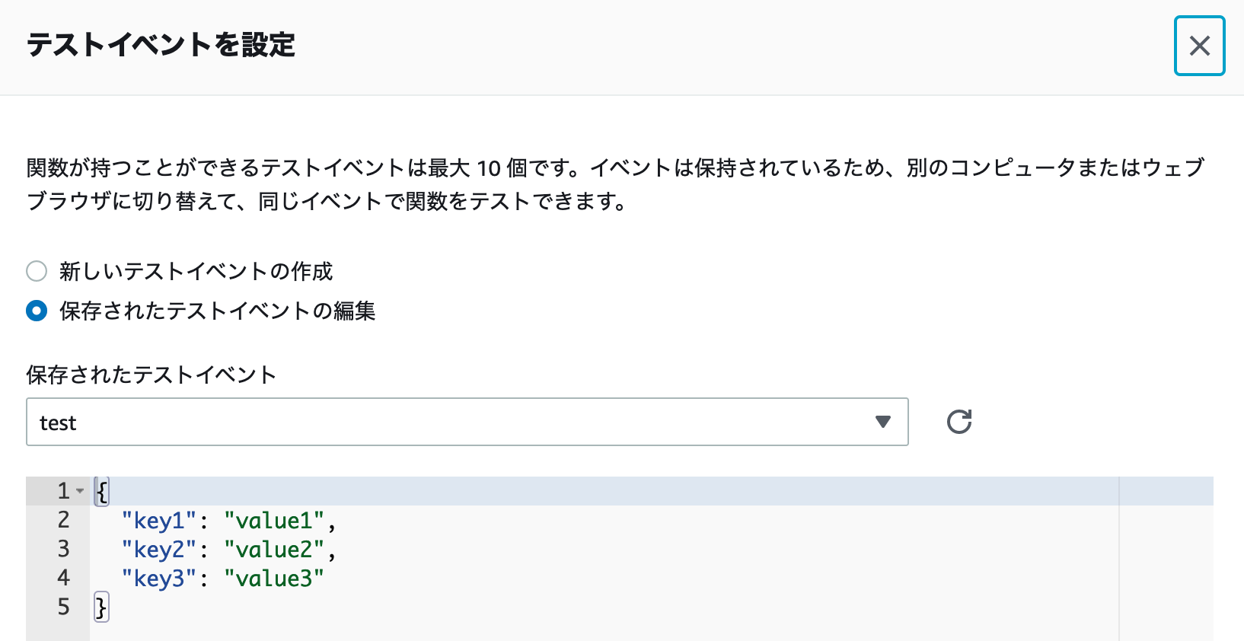Place cursor on the "value1" string
The height and width of the screenshot is (641, 1244).
pos(274,521)
